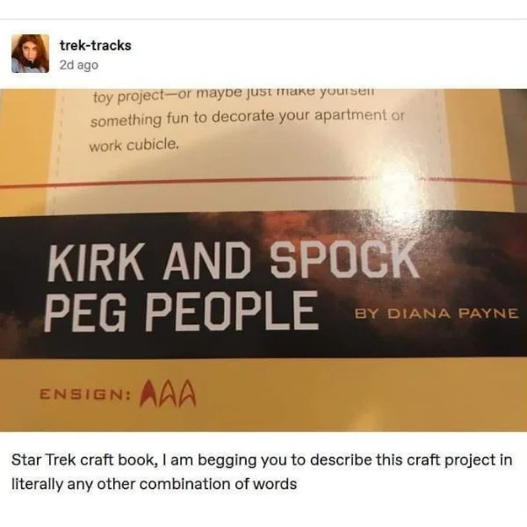Click the KIRK AND SPOCK title text
This screenshot has height=527, width=527.
pos(233,261)
